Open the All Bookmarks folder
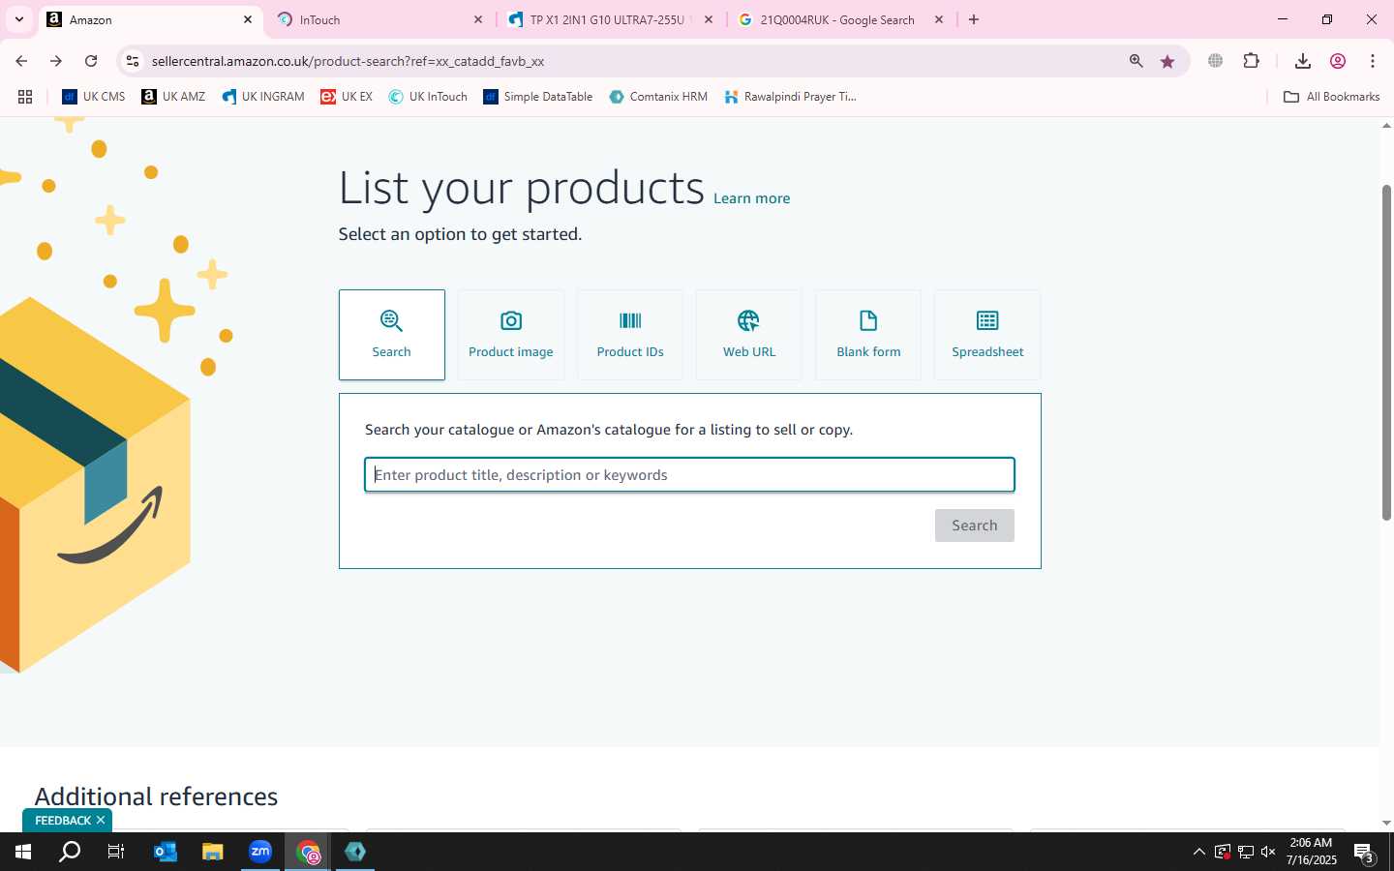This screenshot has width=1394, height=871. (1331, 97)
